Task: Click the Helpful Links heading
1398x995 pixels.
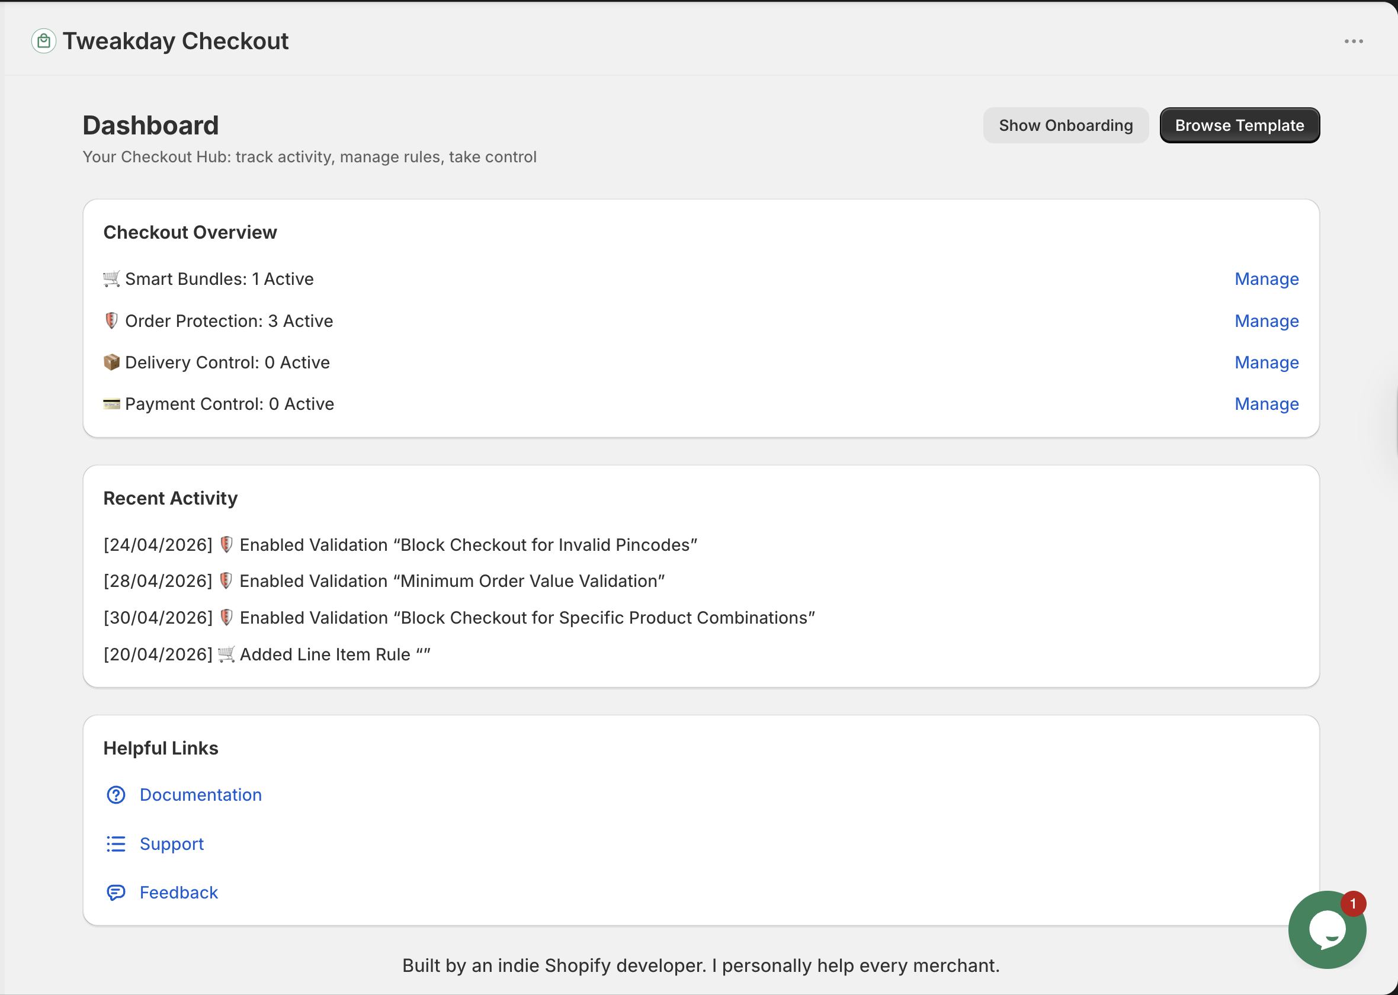Action: coord(161,748)
